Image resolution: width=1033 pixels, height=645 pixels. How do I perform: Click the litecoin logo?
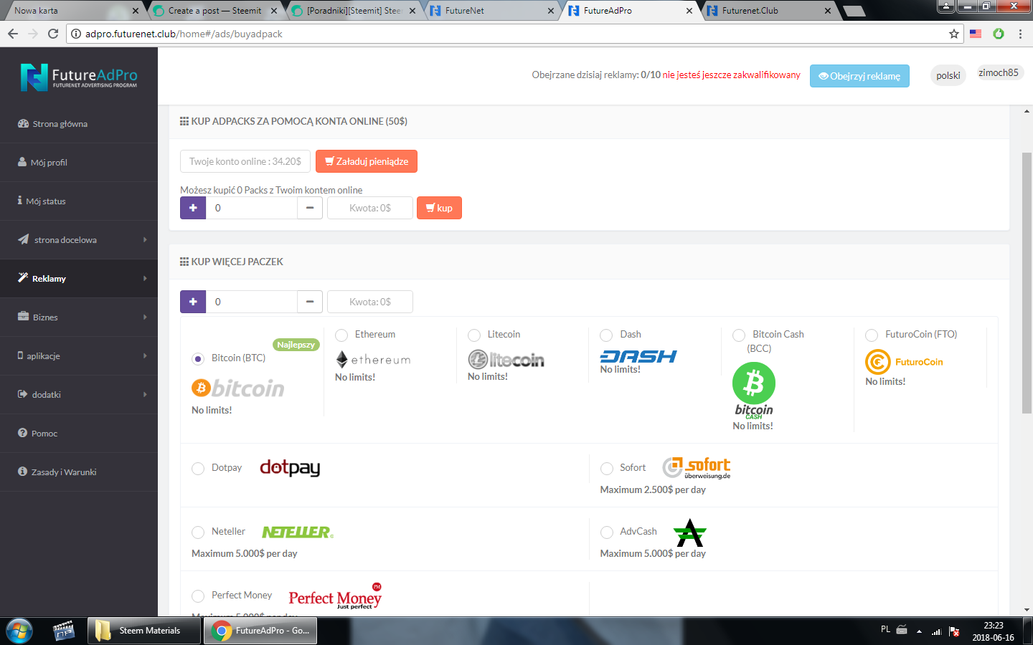(506, 359)
